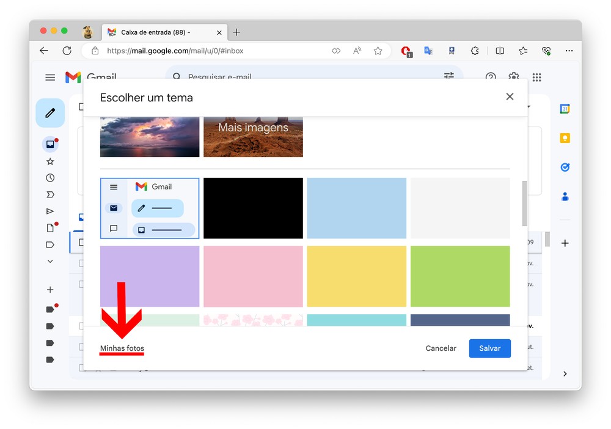
Task: Open Google Tasks side panel
Action: click(565, 167)
